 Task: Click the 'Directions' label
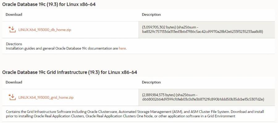(x=14, y=44)
